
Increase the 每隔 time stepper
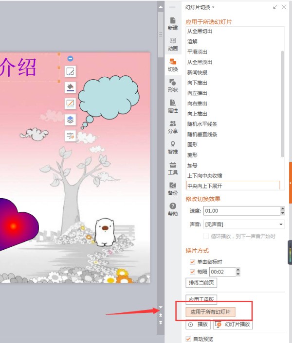pos(238,270)
